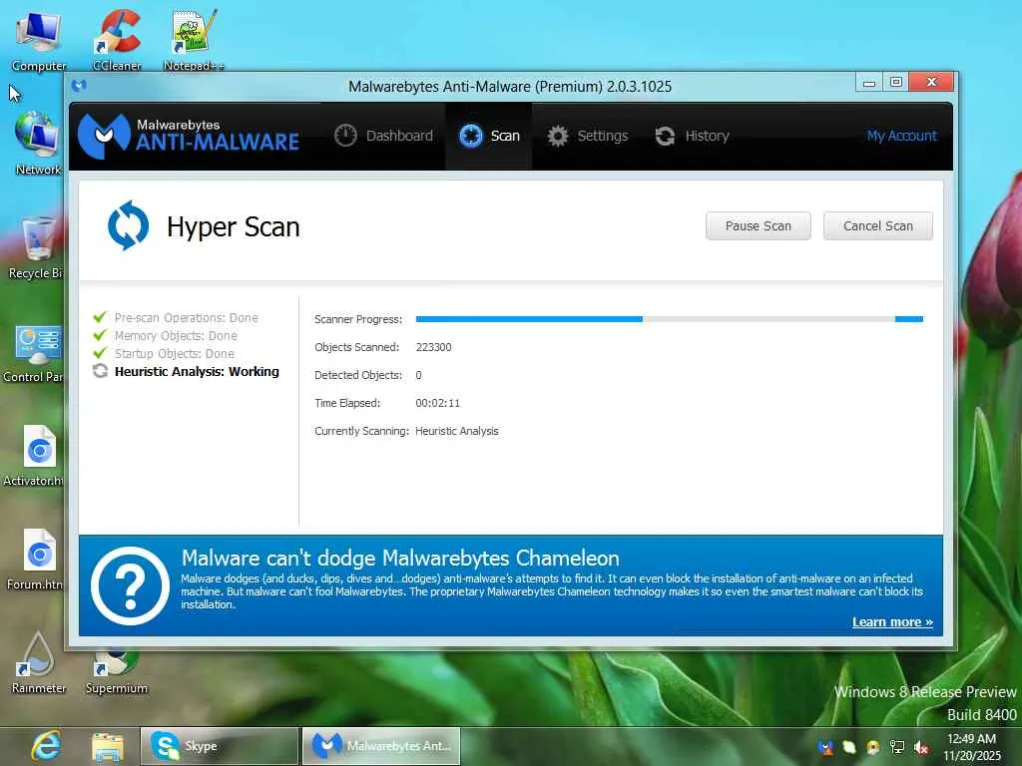Click the Hyper Scan rotating arrows icon
The height and width of the screenshot is (766, 1022).
(128, 225)
